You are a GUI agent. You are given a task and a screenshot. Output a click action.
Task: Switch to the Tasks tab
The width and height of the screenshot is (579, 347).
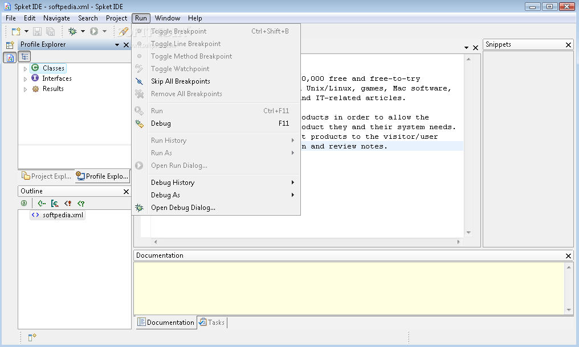211,323
